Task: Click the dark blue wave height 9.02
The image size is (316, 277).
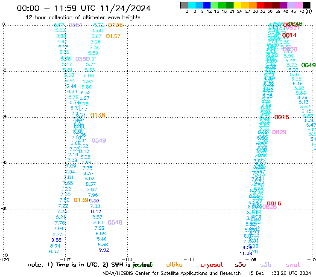Action: 104,250
